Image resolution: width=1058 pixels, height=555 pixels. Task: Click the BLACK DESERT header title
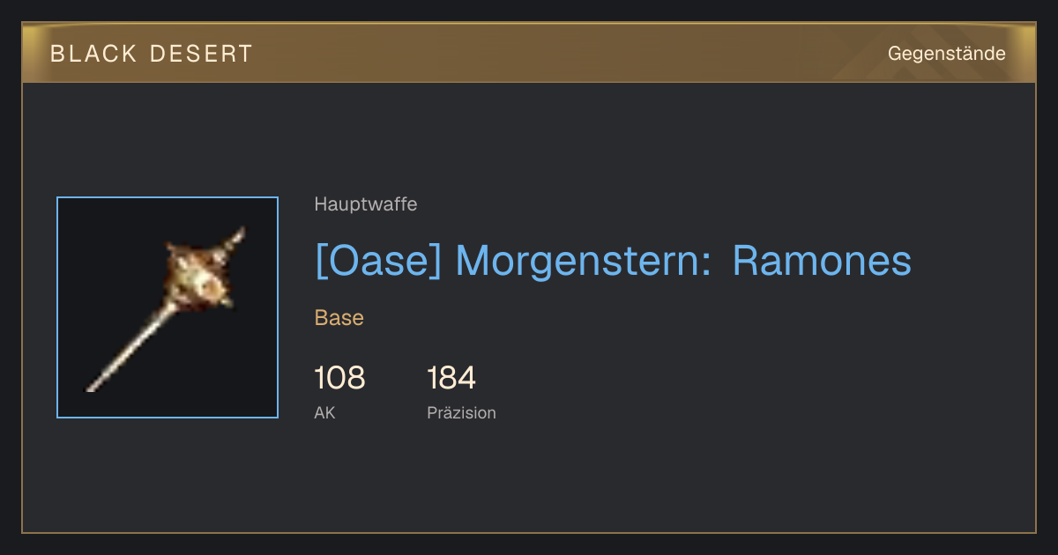pos(152,54)
